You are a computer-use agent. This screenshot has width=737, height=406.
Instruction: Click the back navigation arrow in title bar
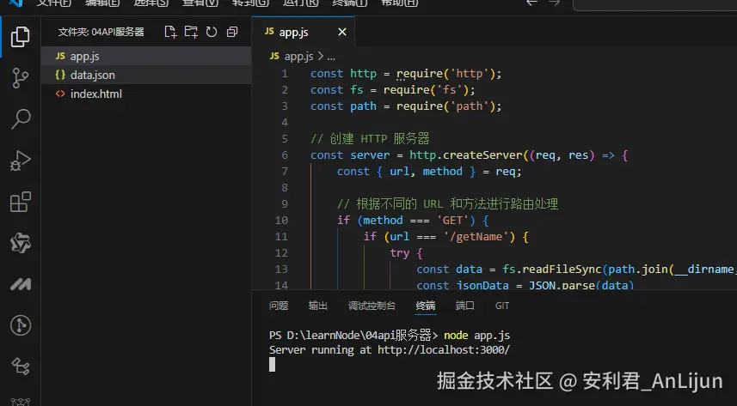(531, 3)
